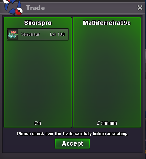
Task: Click the Accept trade button
Action: (72, 143)
